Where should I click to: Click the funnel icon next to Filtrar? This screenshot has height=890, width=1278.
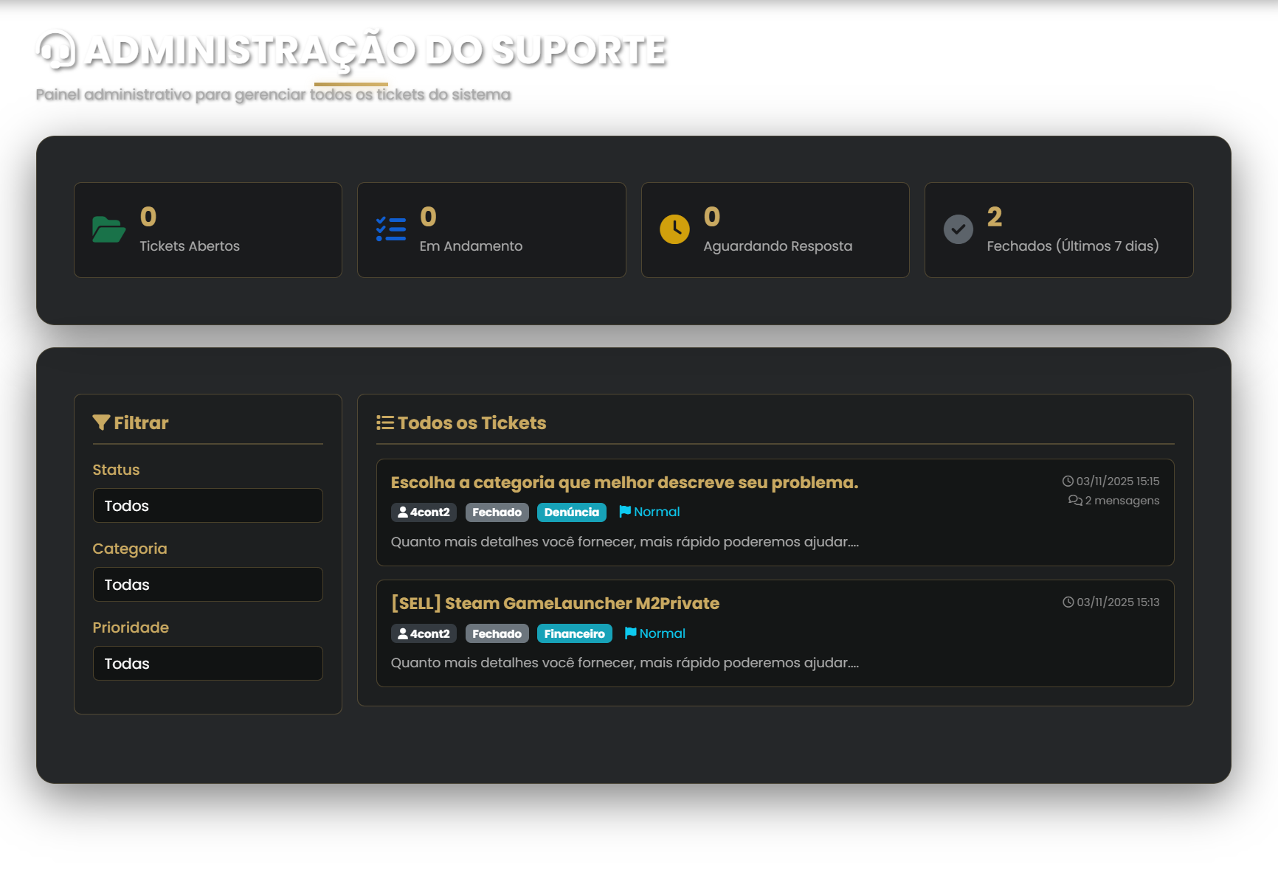click(x=101, y=422)
